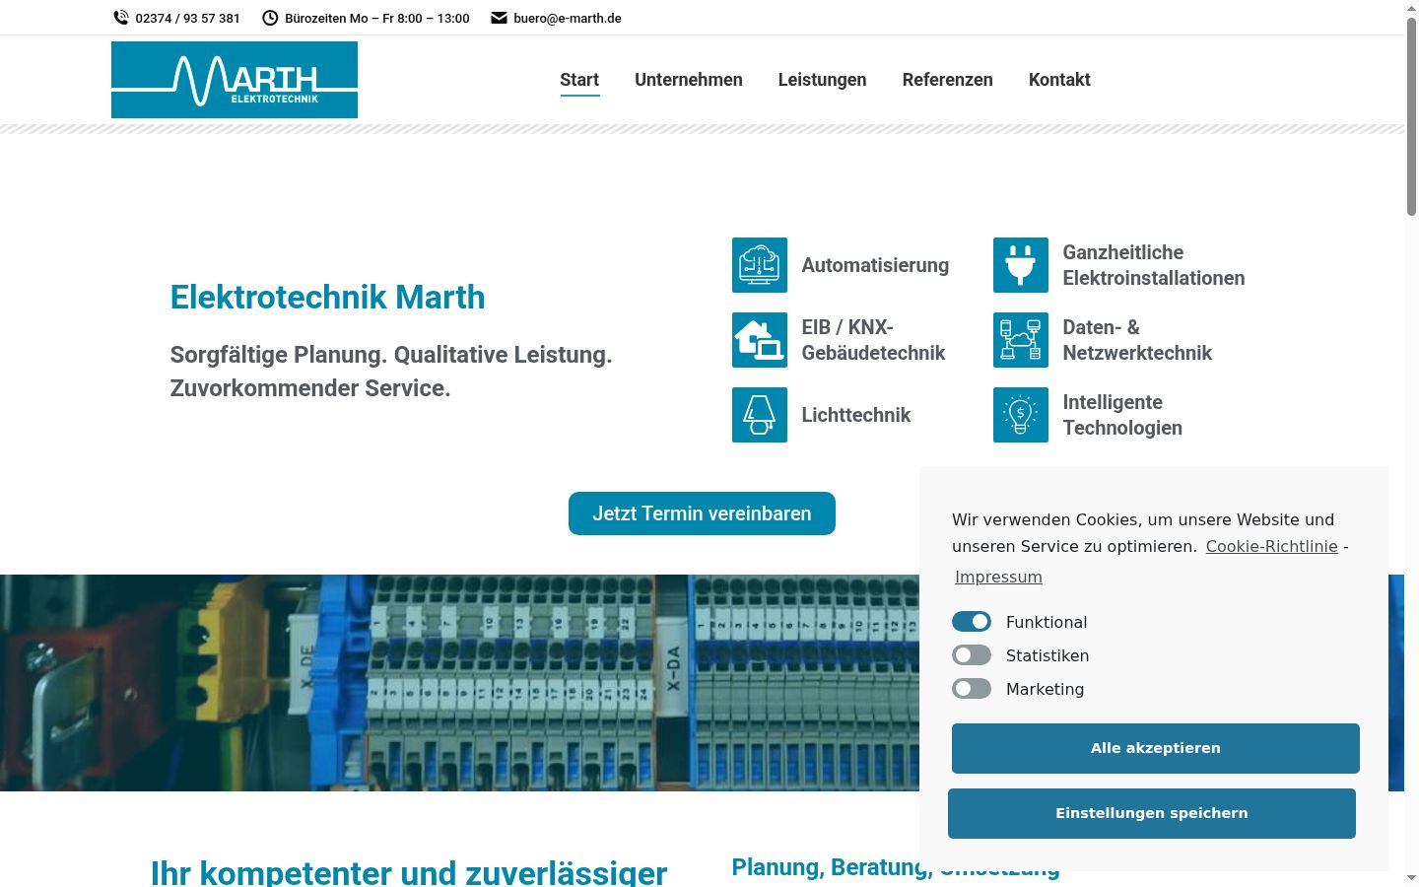Call phone number 02374 / 93 57 381

188,18
